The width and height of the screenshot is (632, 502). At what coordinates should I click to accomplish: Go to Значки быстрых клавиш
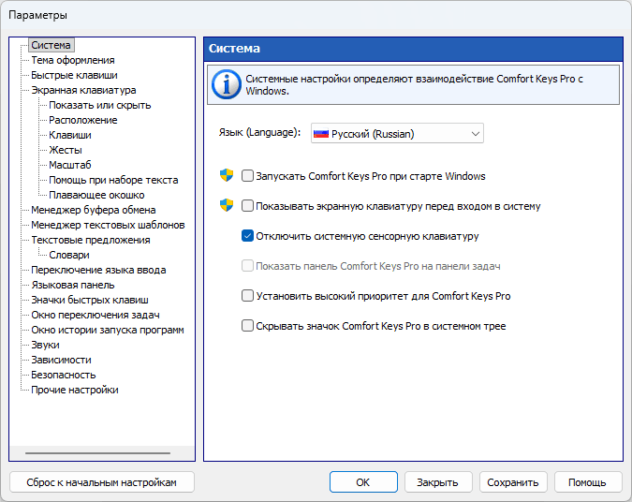coord(90,300)
